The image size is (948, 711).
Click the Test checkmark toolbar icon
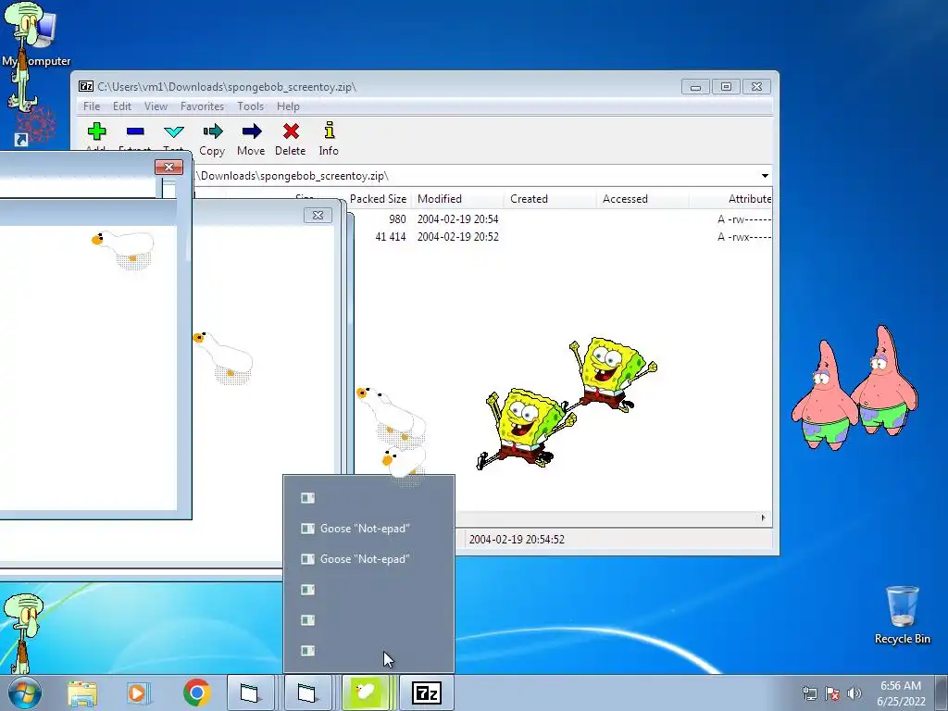tap(173, 131)
